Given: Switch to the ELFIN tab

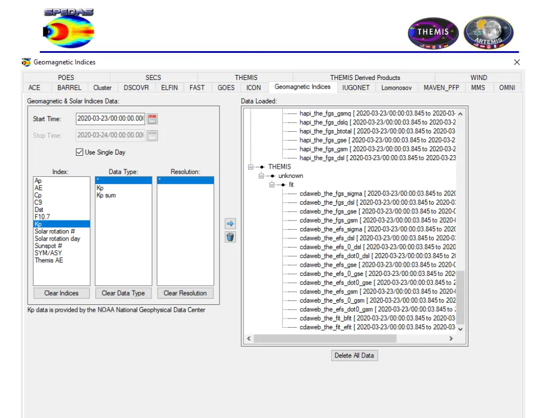Looking at the screenshot, I should (169, 88).
